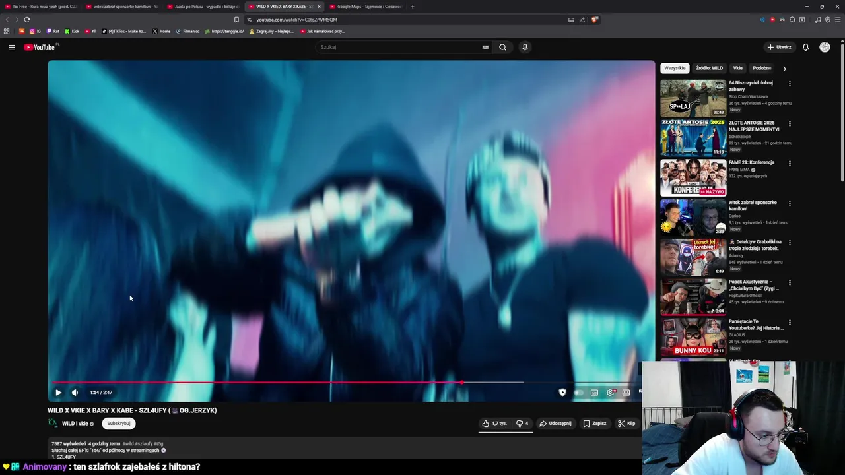Open options menu for witek zabrał sponsorke
The height and width of the screenshot is (475, 845).
[790, 203]
